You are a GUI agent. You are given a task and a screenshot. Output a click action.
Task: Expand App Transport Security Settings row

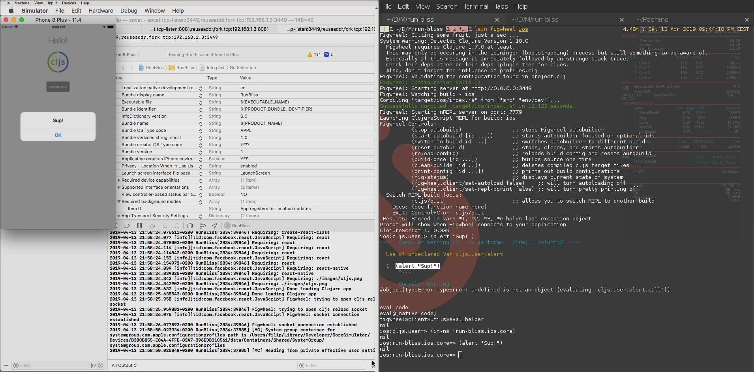(119, 216)
